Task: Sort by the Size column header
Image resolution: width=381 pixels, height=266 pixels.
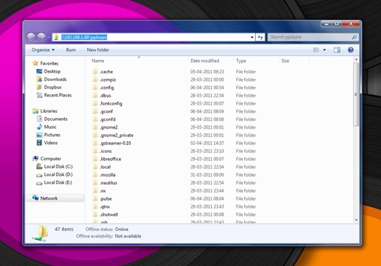Action: point(285,61)
